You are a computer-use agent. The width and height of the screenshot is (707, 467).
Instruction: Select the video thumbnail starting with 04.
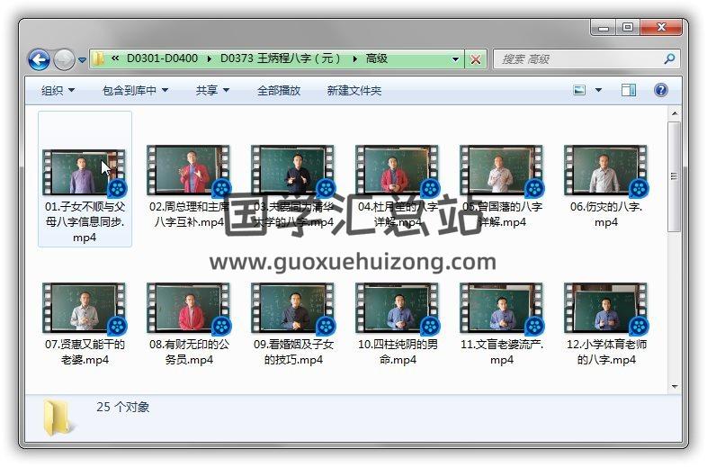point(398,170)
